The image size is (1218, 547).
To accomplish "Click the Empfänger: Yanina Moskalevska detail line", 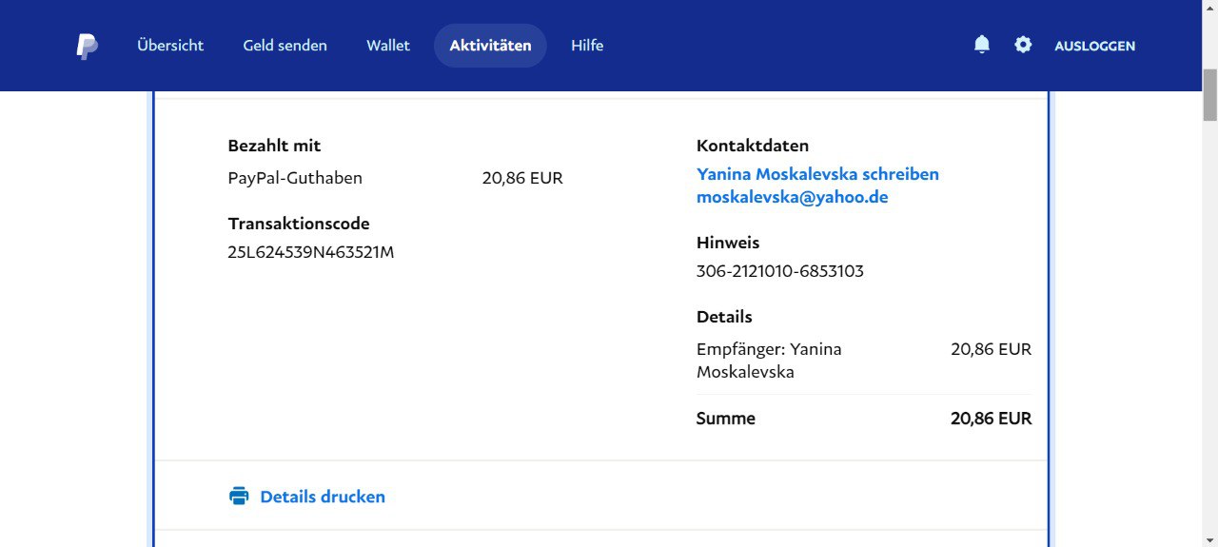I will [769, 361].
